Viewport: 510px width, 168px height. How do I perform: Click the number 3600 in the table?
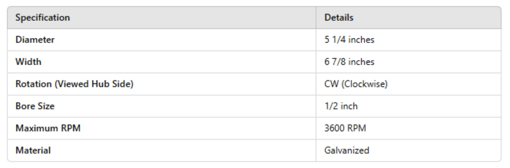point(334,128)
